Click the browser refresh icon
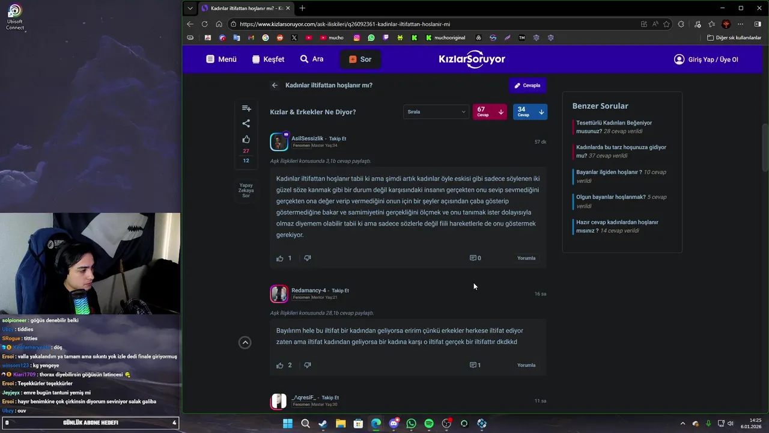Screen dimensions: 769x433 204,24
